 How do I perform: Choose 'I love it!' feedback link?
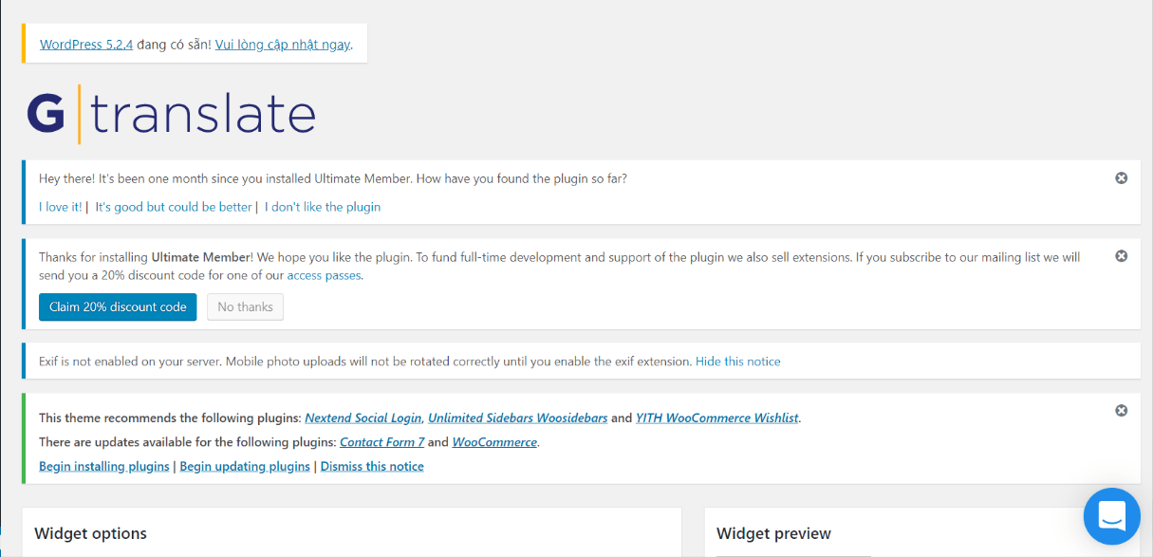click(x=61, y=207)
